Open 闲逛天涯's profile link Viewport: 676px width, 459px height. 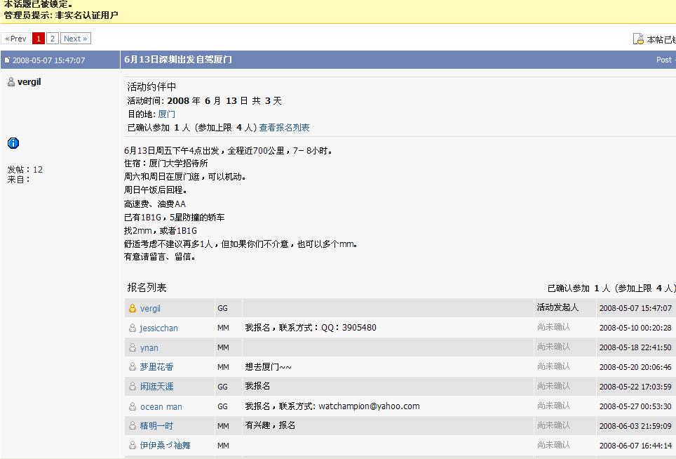click(x=157, y=387)
